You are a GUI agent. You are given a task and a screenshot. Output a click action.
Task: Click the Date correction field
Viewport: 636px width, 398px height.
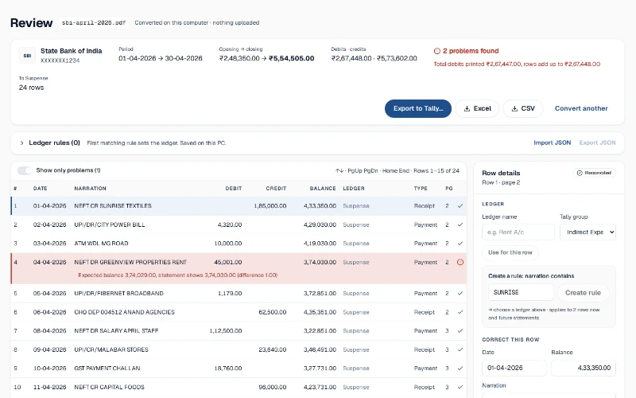(514, 368)
